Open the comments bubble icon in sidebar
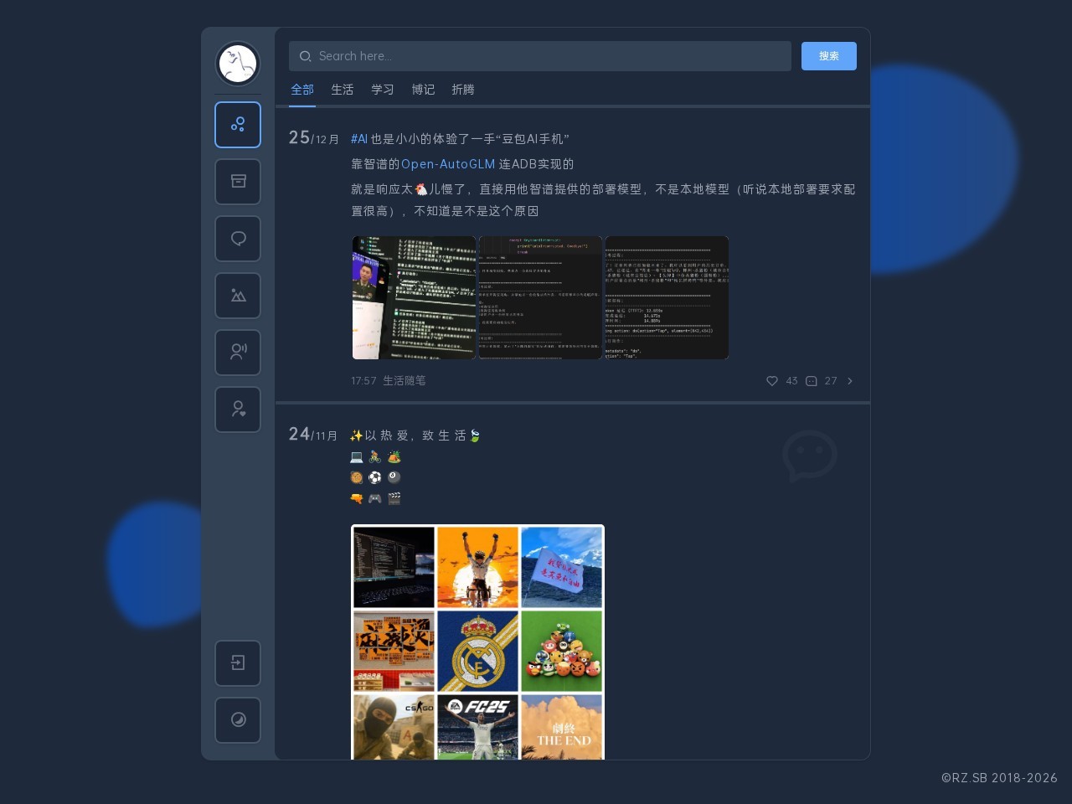The image size is (1072, 804). (x=238, y=239)
